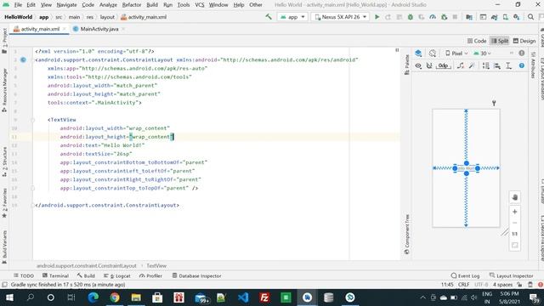Screen dimensions: 544x306
Task: Switch editor to Split view mode
Action: point(499,41)
